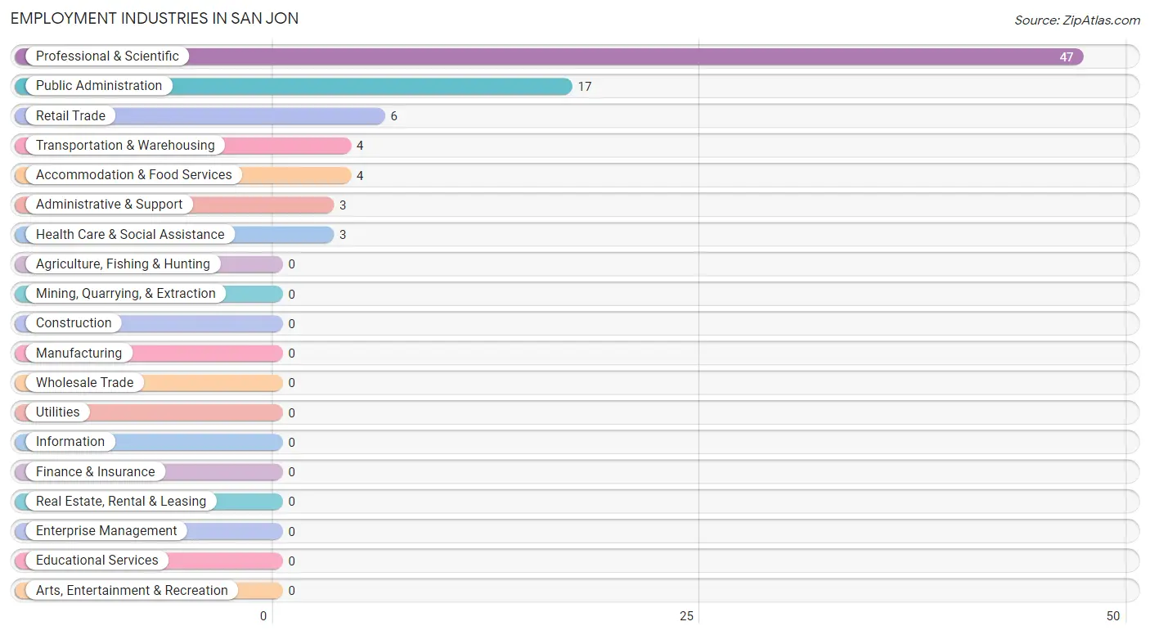Click the chart title Employment Industries in San Jon
The height and width of the screenshot is (635, 1150).
[155, 18]
